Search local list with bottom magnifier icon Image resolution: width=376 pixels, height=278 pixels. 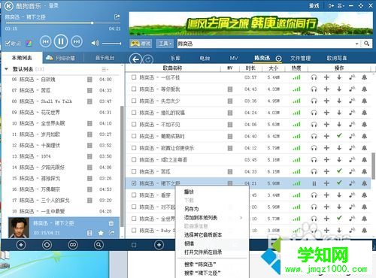(99, 245)
